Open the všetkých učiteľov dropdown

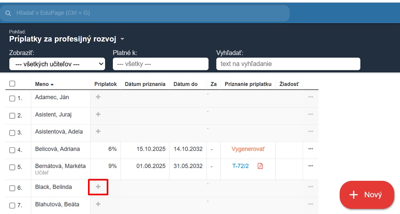(57, 64)
